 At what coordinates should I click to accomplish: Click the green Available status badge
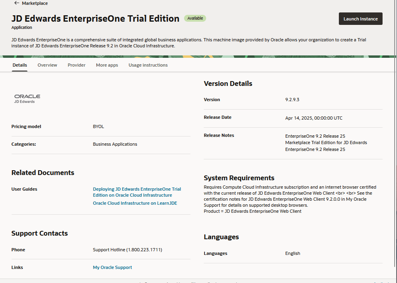click(x=195, y=18)
